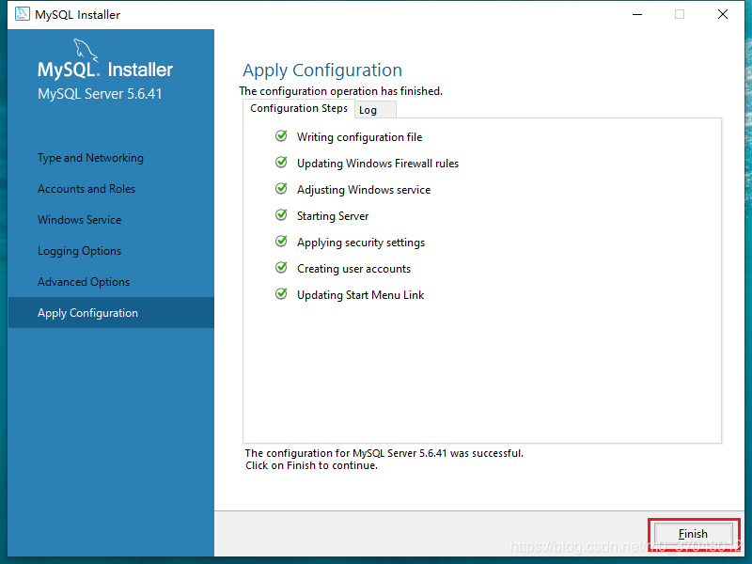Click the MySQL dolphin logo
The width and height of the screenshot is (752, 564).
click(x=86, y=51)
